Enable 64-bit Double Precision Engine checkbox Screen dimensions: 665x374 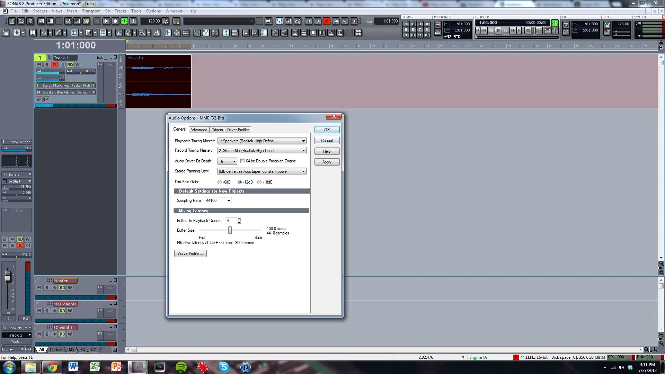pos(242,161)
